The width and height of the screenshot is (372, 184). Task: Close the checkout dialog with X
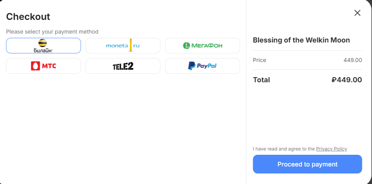click(357, 13)
